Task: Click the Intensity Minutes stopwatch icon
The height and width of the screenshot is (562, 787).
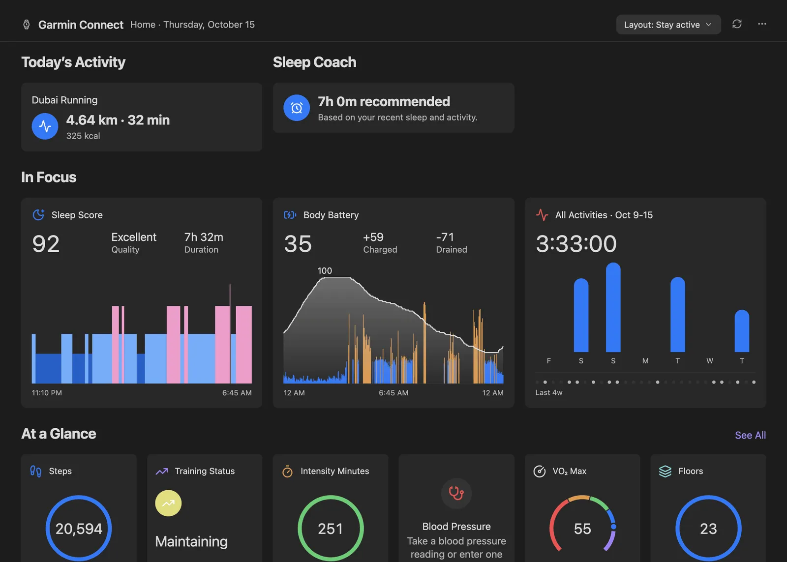Action: 287,471
